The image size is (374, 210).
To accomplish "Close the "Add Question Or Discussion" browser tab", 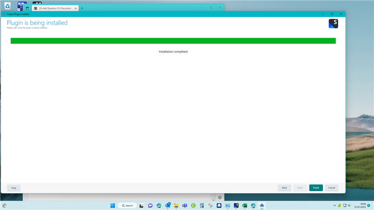I will coord(75,8).
